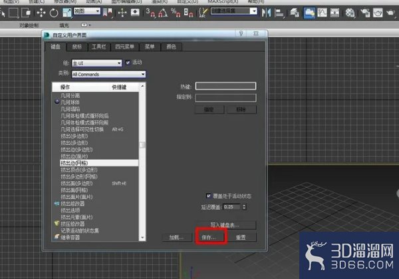Open the 对象绘制 ribbon tab
The height and width of the screenshot is (279, 399).
[29, 25]
